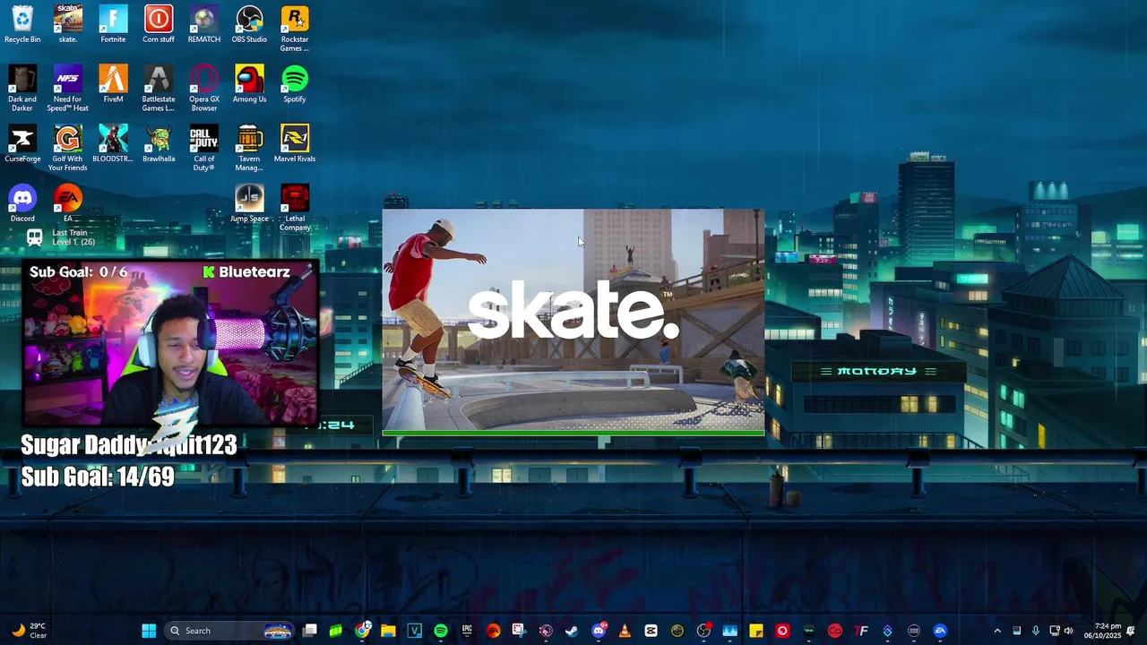Open Discord from the taskbar
Viewport: 1147px width, 645px height.
(599, 631)
